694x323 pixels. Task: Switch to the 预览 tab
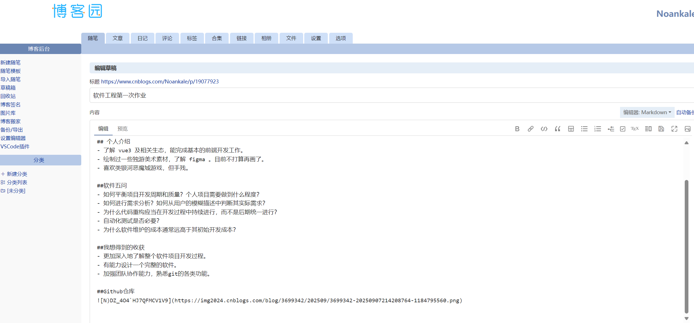point(122,128)
